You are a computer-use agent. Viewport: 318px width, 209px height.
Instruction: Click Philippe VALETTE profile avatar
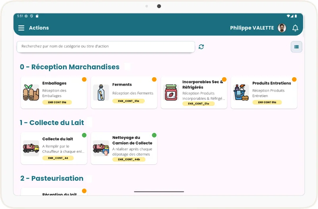point(282,28)
